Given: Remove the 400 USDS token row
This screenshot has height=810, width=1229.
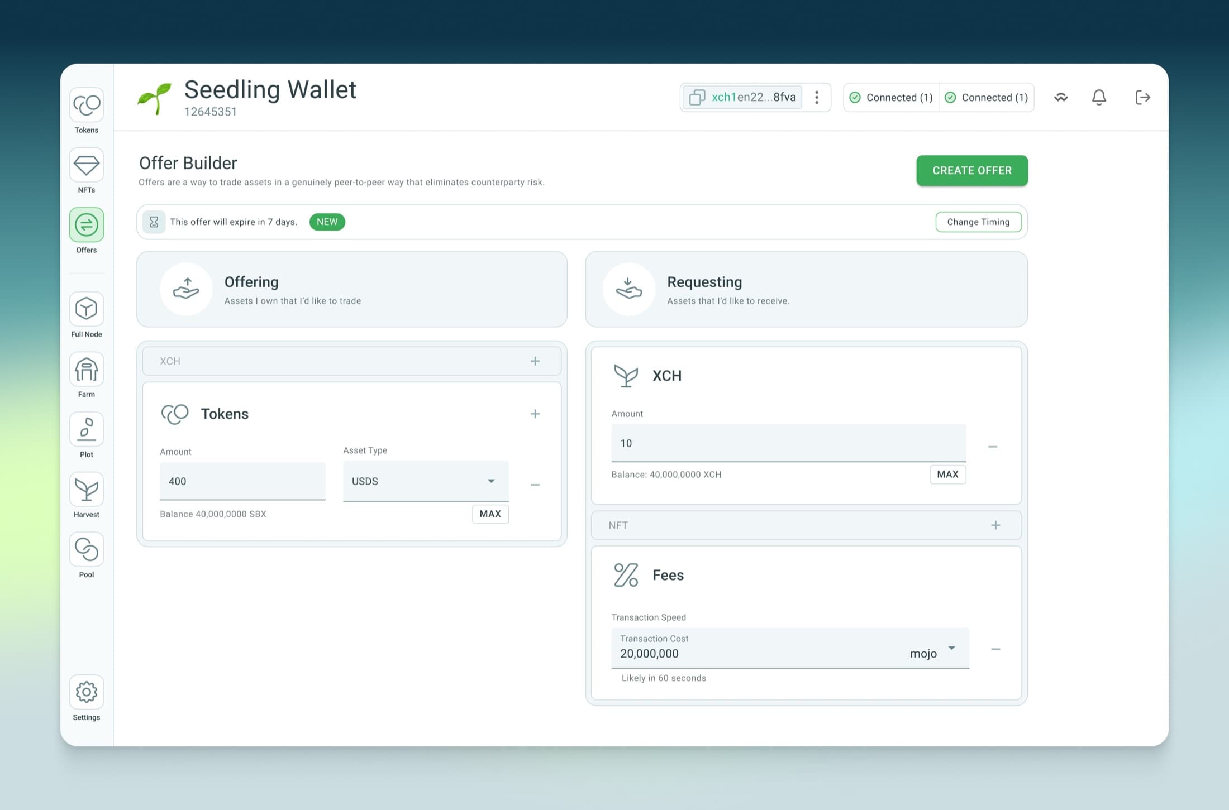Looking at the screenshot, I should (x=535, y=485).
